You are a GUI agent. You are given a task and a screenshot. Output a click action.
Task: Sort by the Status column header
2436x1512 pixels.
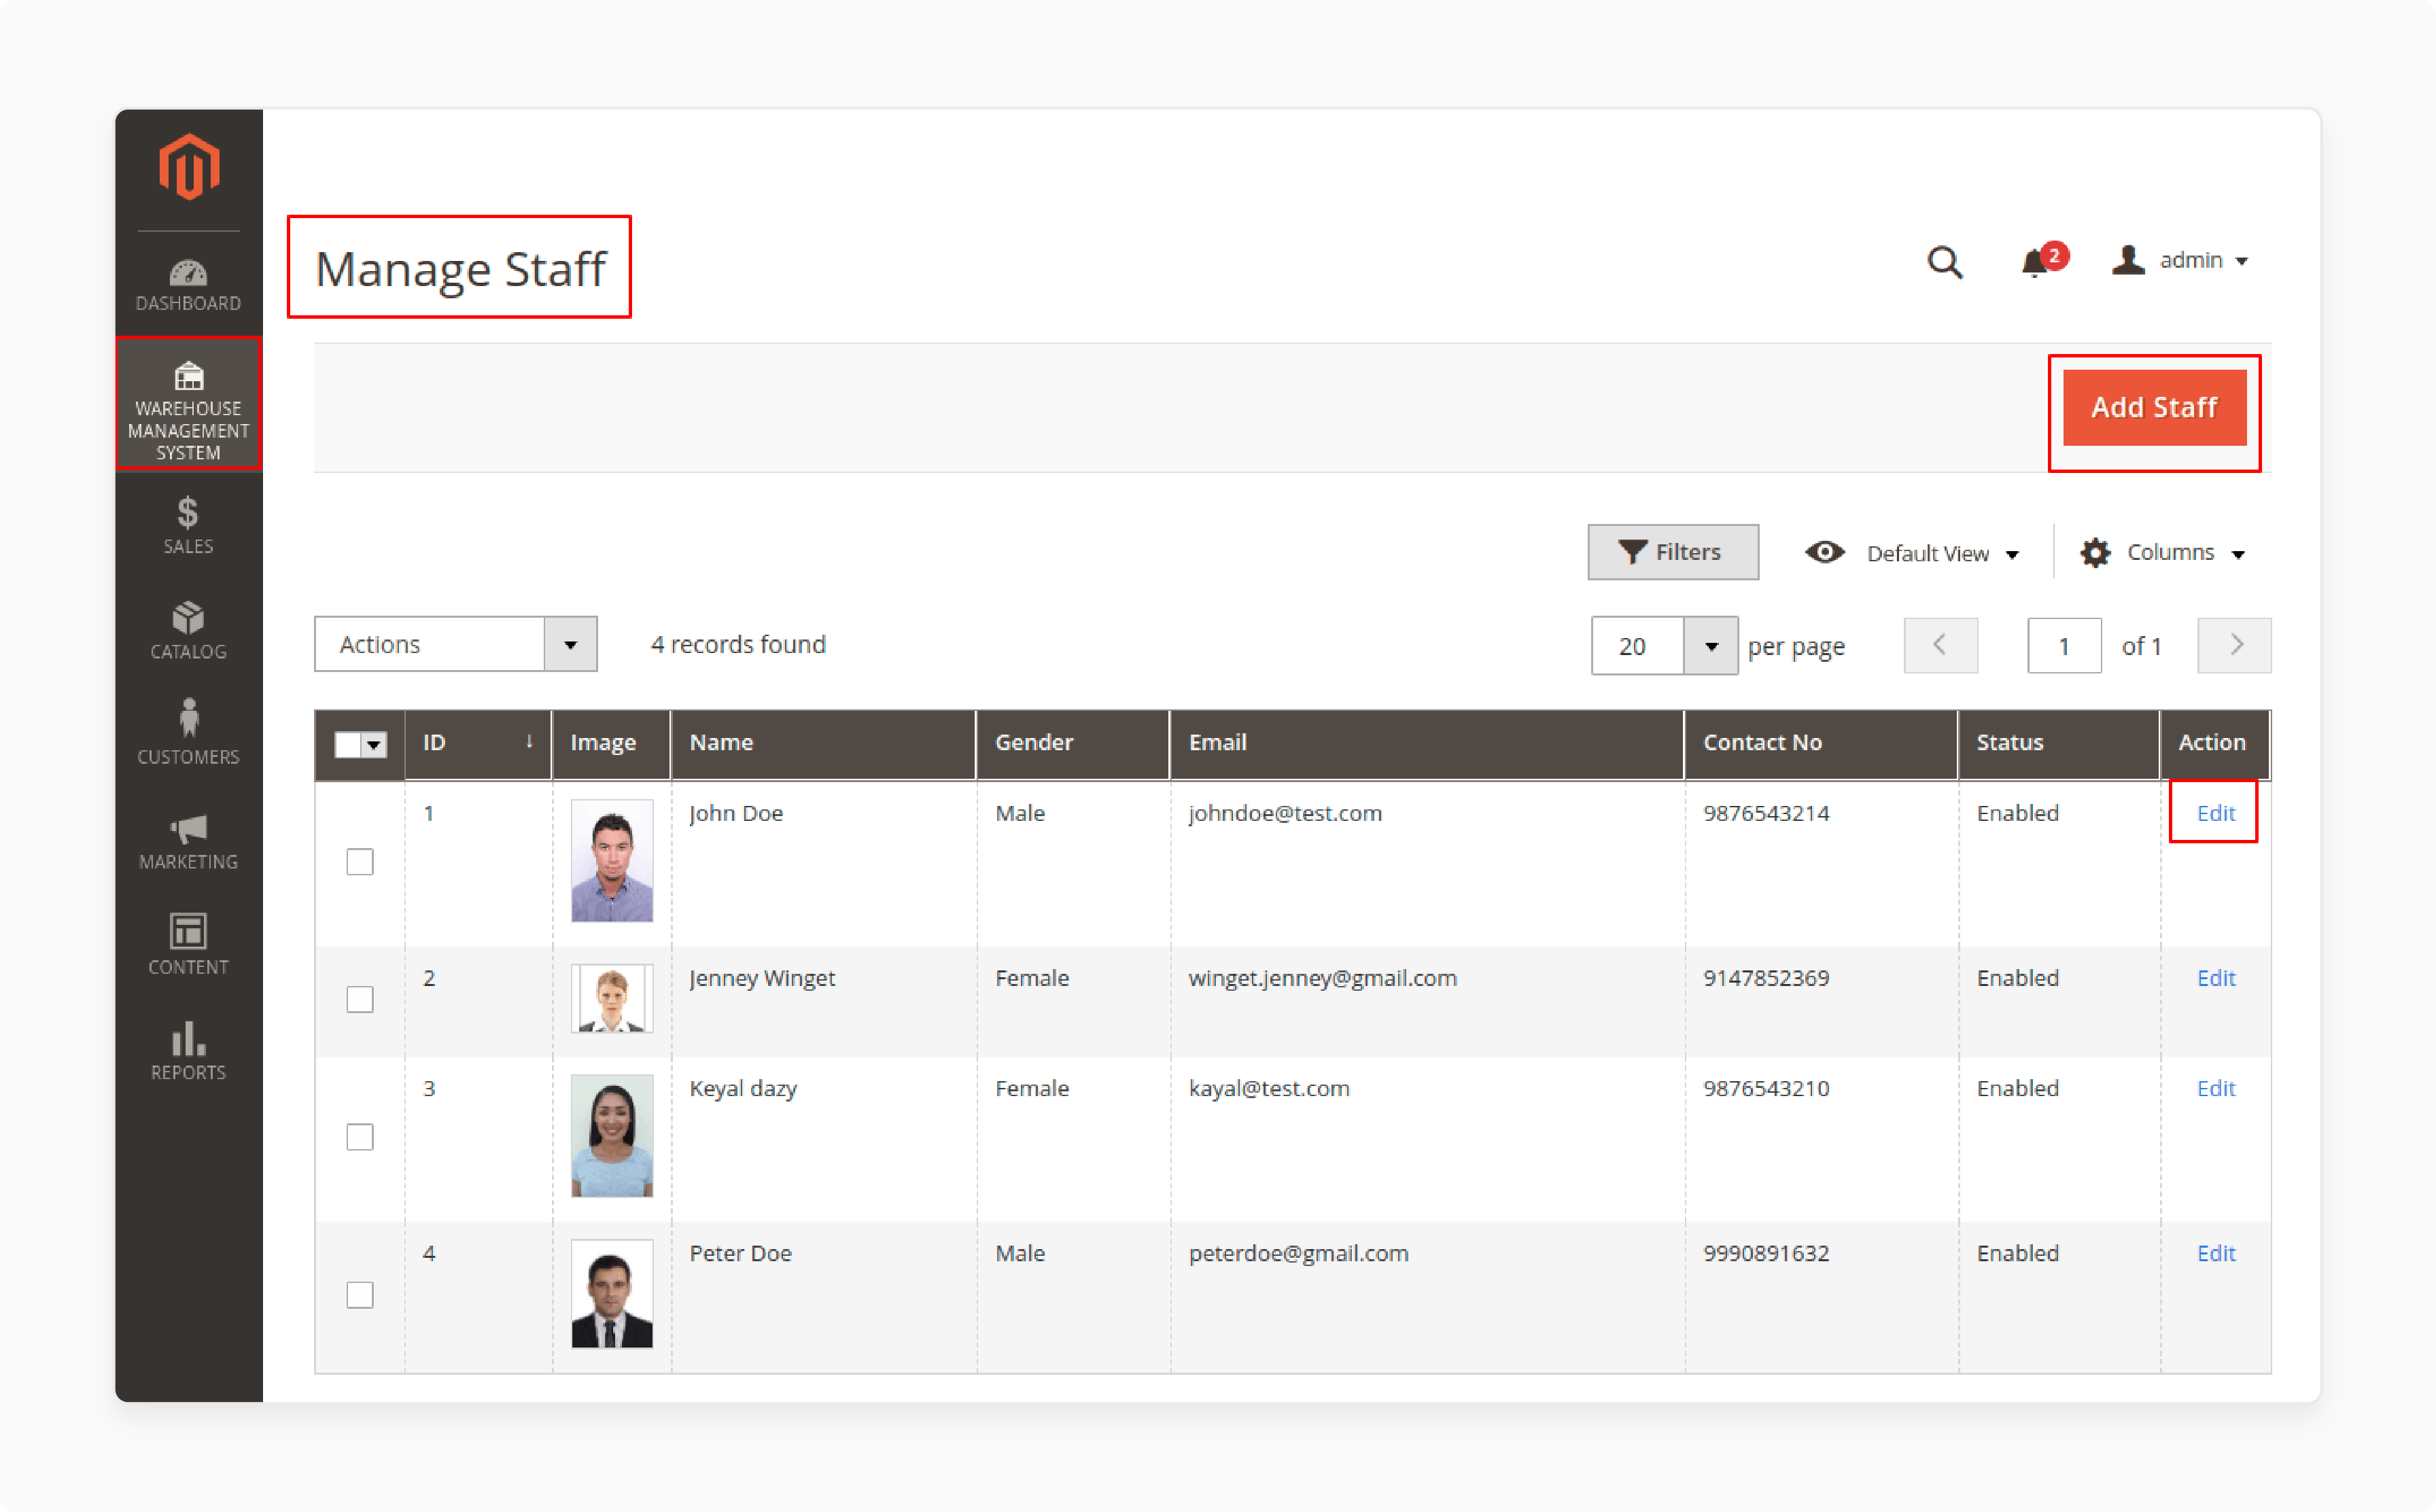2059,743
